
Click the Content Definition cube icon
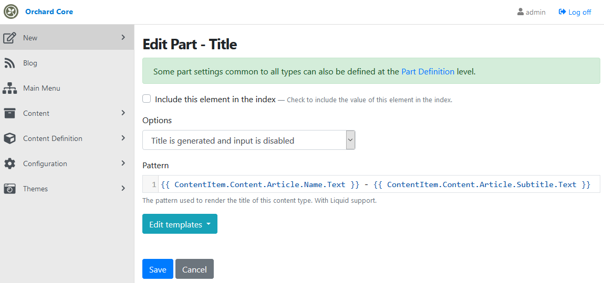click(9, 138)
